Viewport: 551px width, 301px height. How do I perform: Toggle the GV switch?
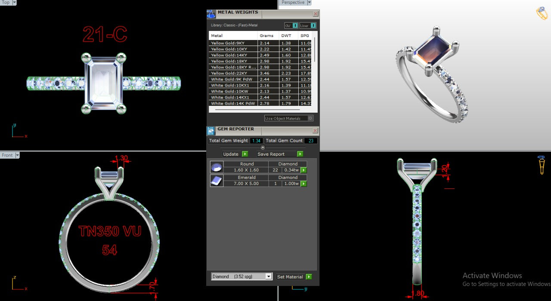point(291,25)
